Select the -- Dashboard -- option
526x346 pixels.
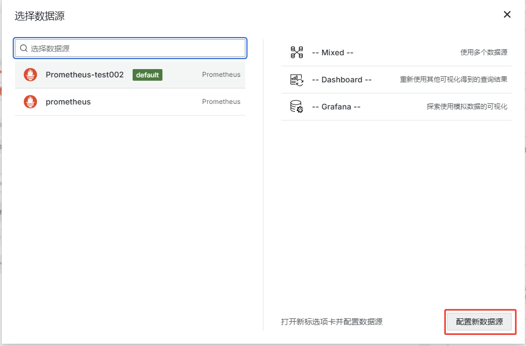tap(342, 80)
